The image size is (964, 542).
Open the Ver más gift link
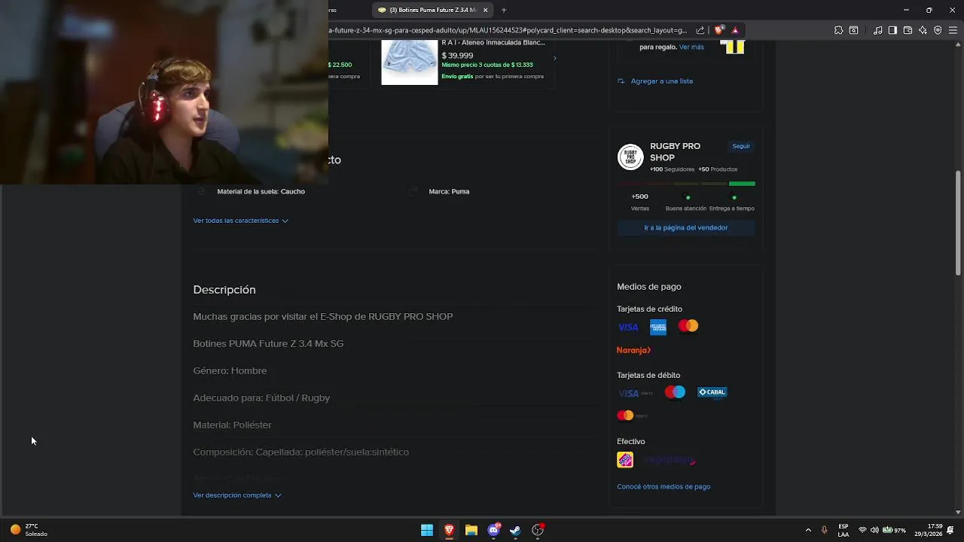pyautogui.click(x=691, y=47)
